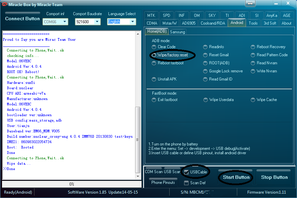Select the Read Nvram radio option
The image size is (297, 198).
point(264,63)
